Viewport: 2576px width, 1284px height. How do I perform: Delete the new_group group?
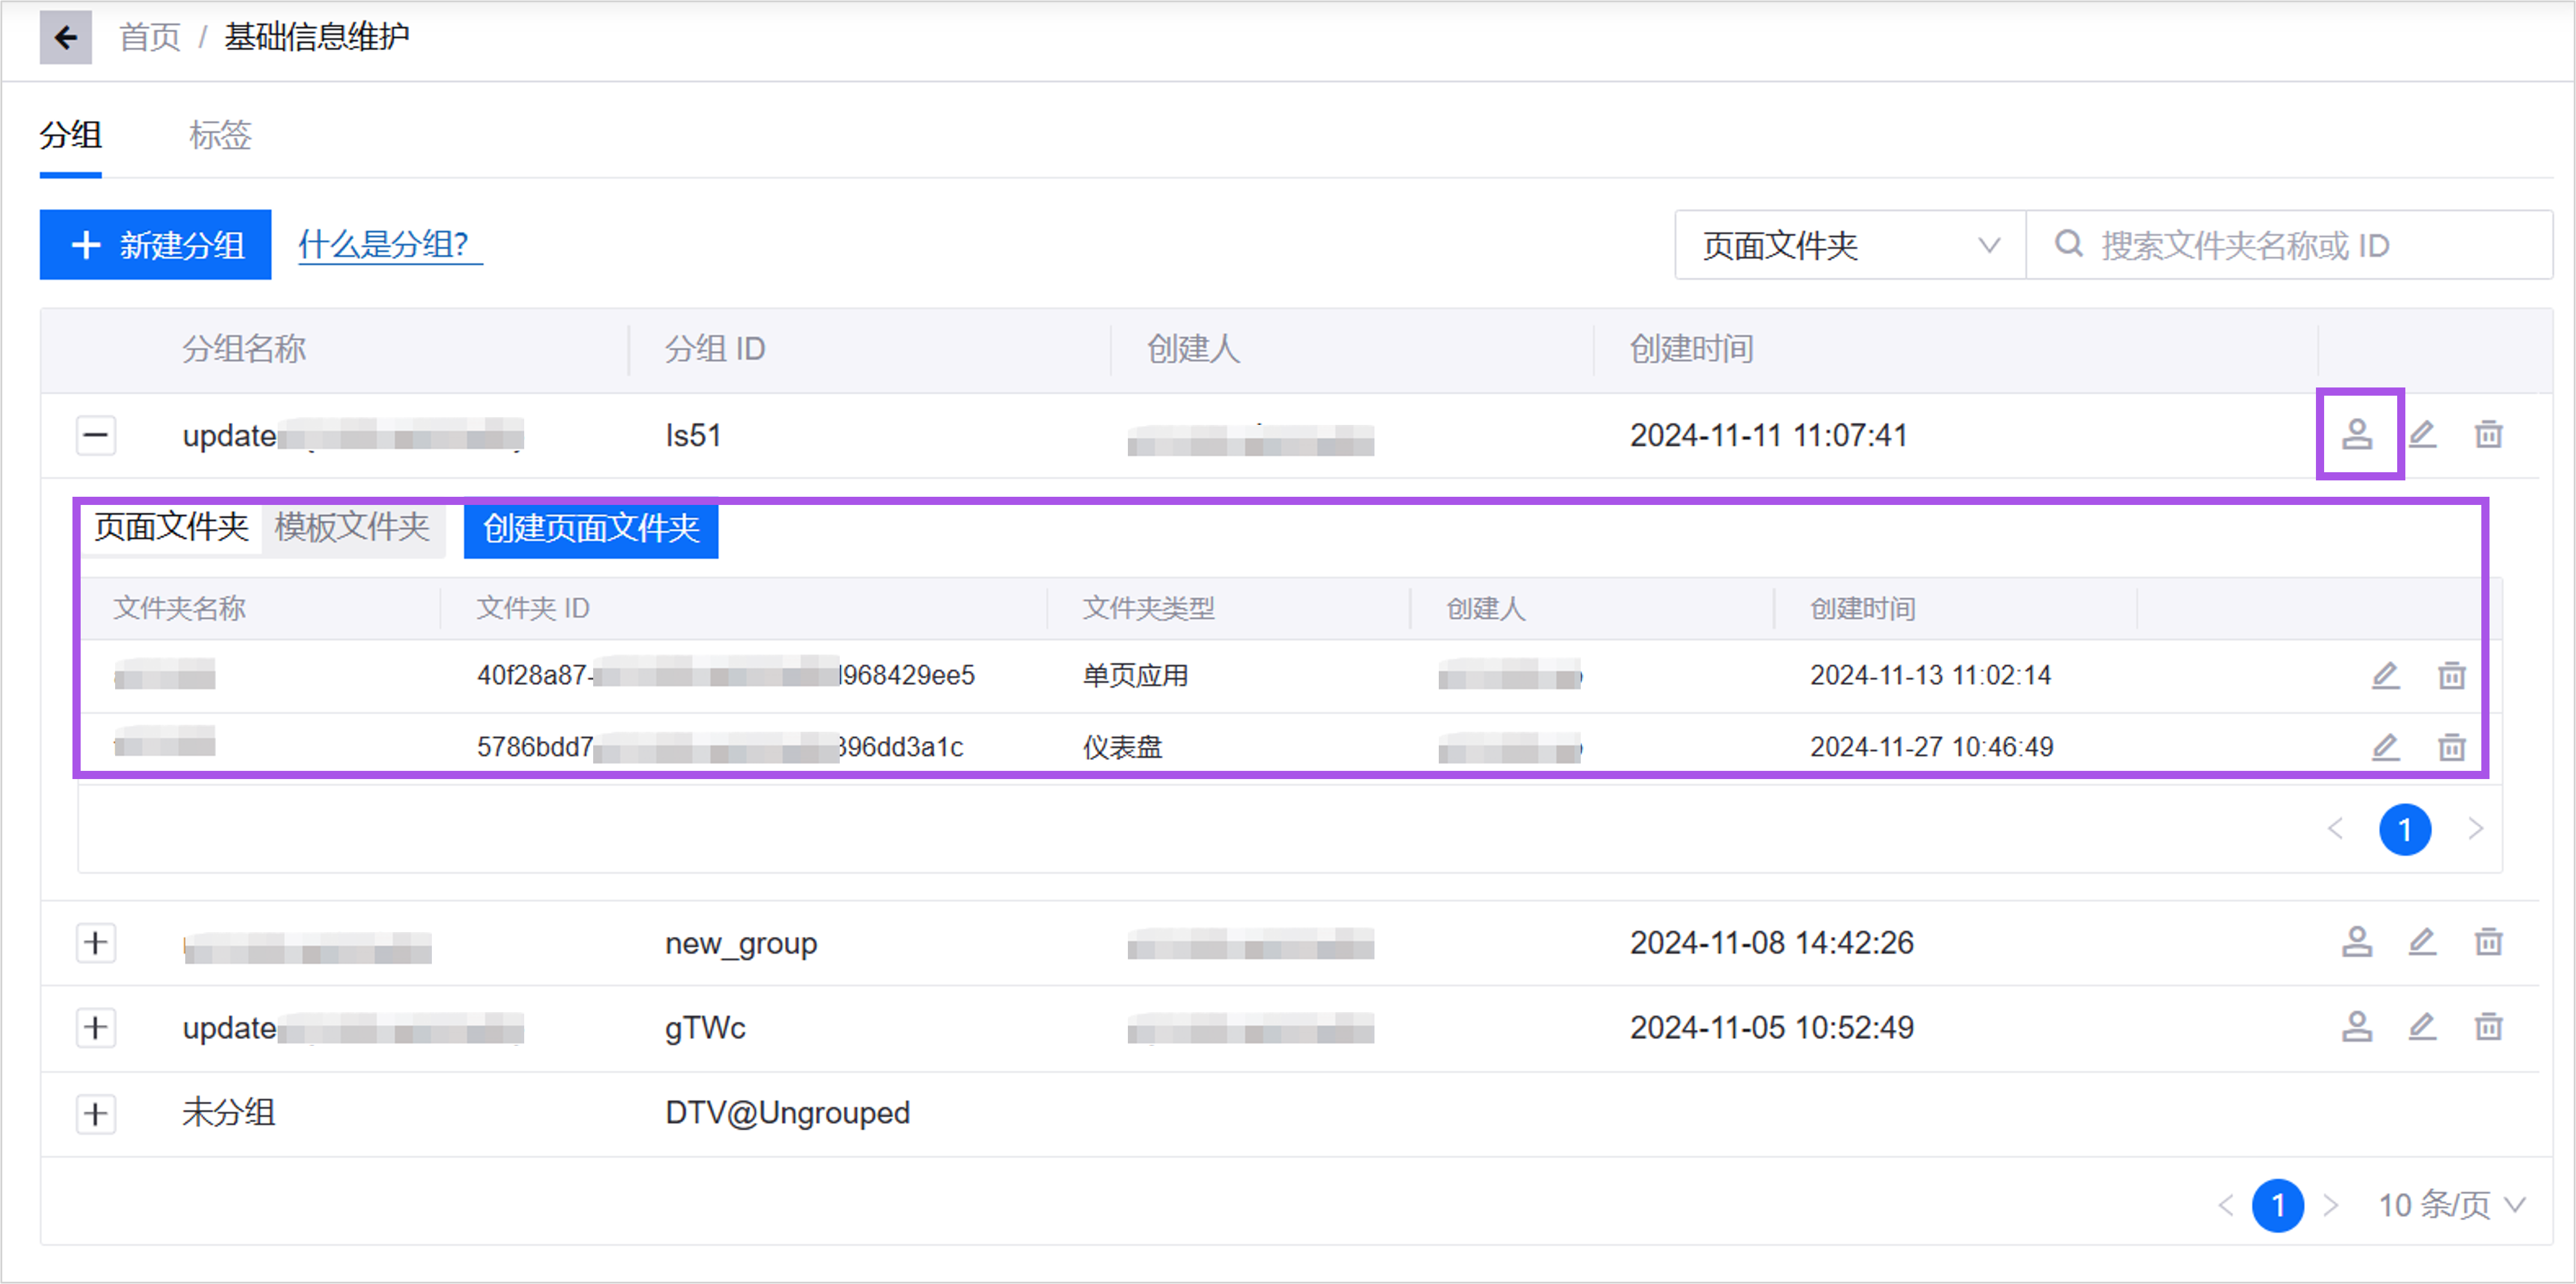pos(2488,942)
